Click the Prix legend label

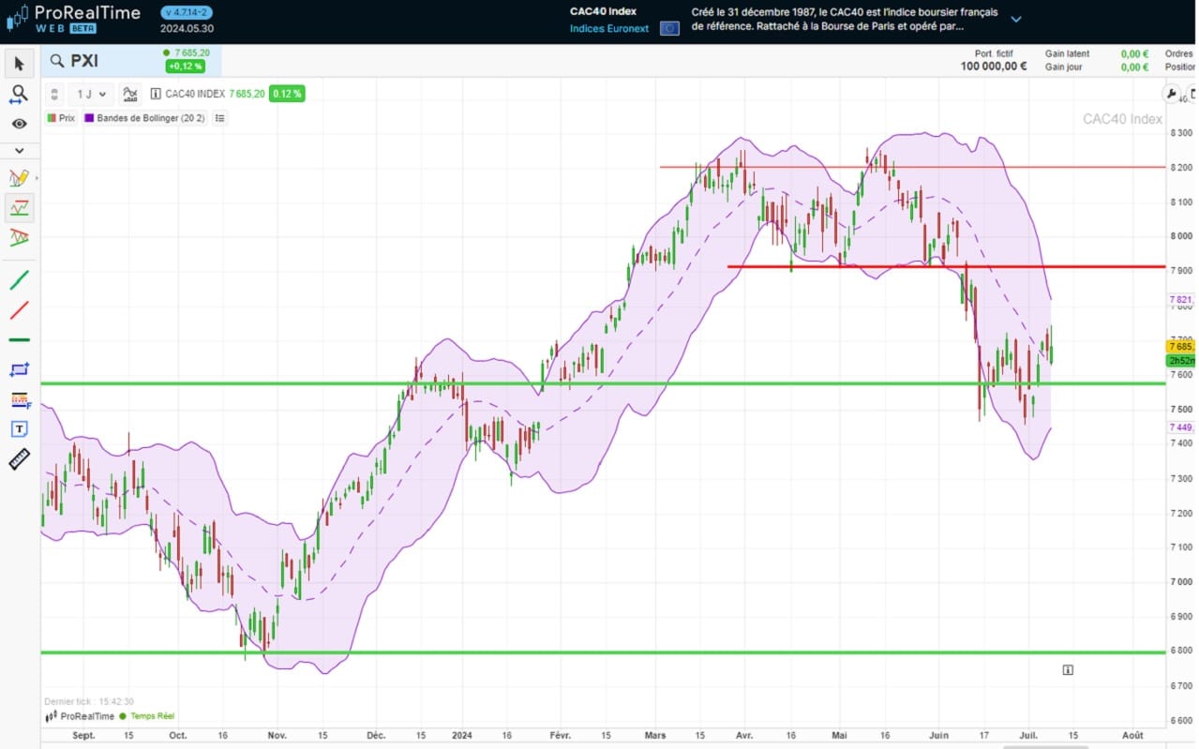click(66, 118)
